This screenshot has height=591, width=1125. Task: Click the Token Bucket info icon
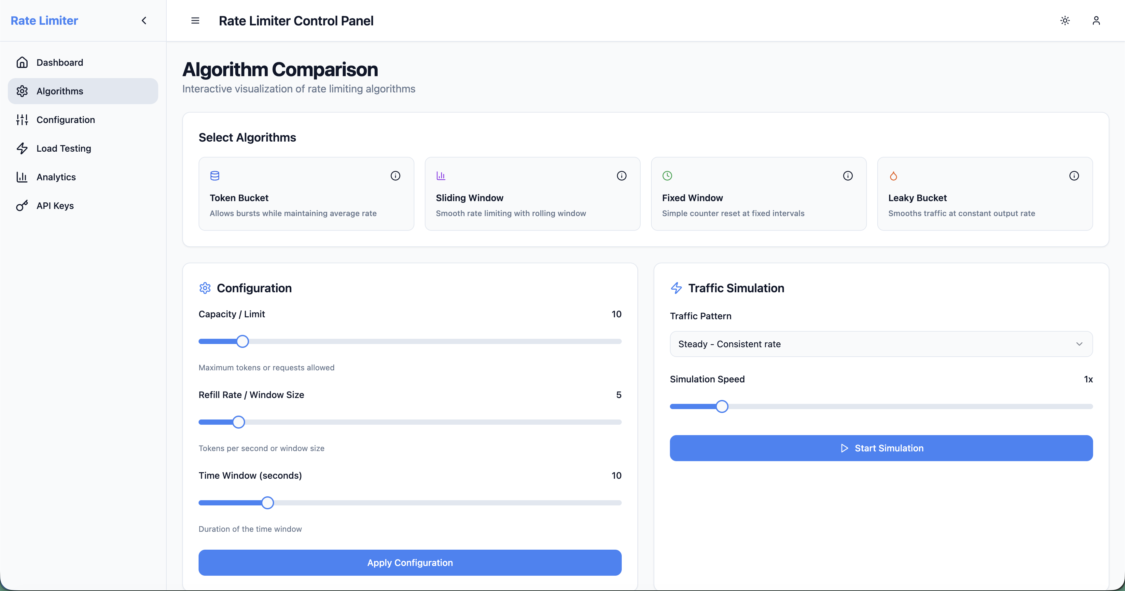pos(395,176)
